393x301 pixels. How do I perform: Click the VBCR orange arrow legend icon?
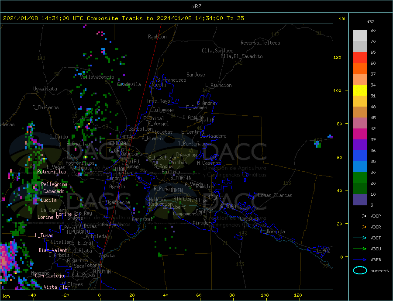(360, 227)
